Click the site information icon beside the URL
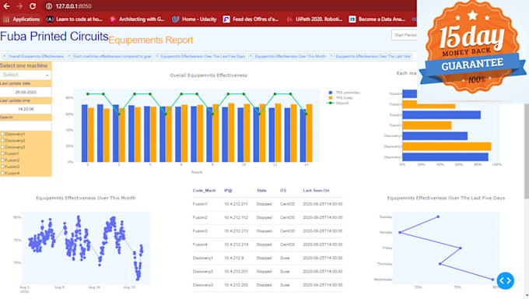 (49, 6)
